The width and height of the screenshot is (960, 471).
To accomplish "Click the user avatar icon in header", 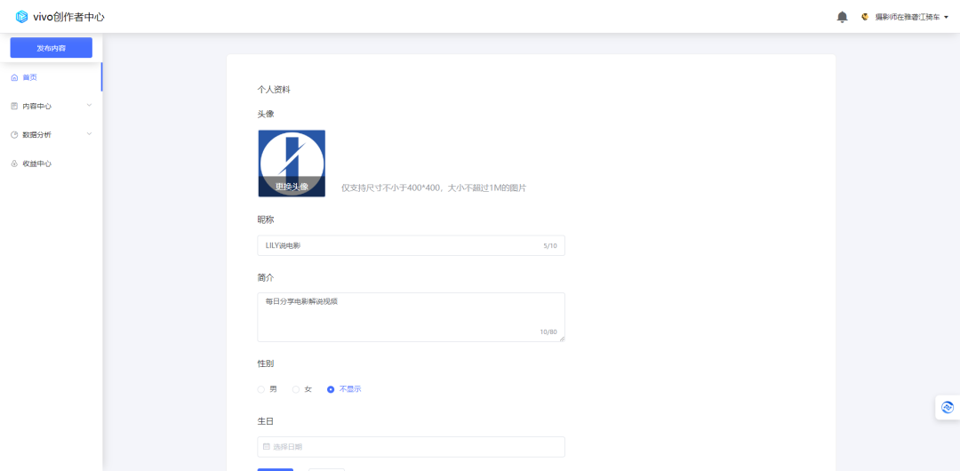I will [865, 17].
